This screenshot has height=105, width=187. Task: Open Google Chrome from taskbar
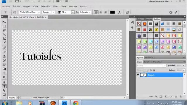coord(76,103)
